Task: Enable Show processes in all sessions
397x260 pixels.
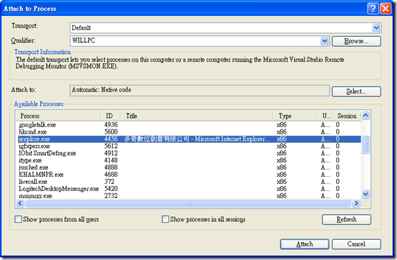Action: coord(165,219)
